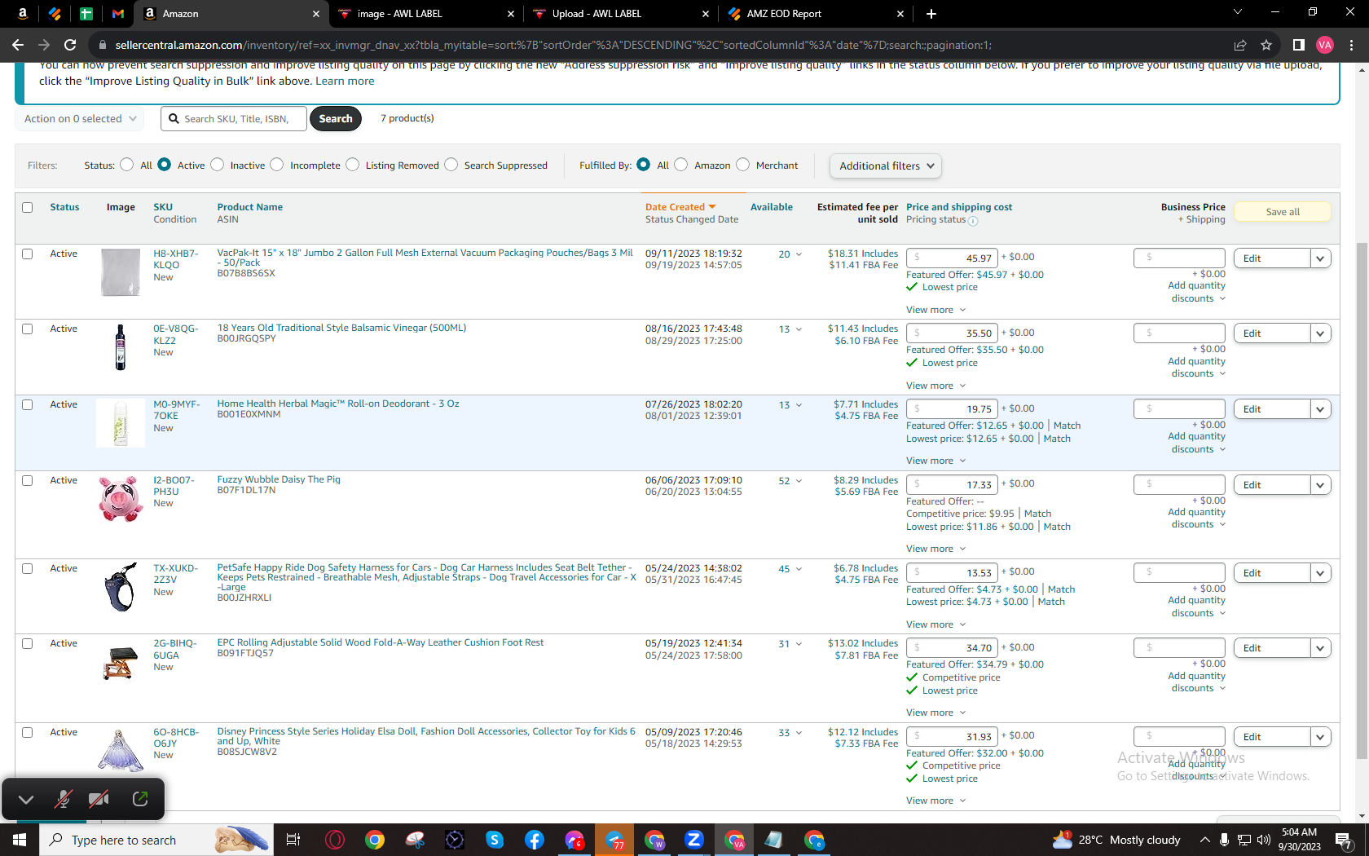
Task: Expand available quantity 20 for VacPak-It
Action: click(x=799, y=254)
